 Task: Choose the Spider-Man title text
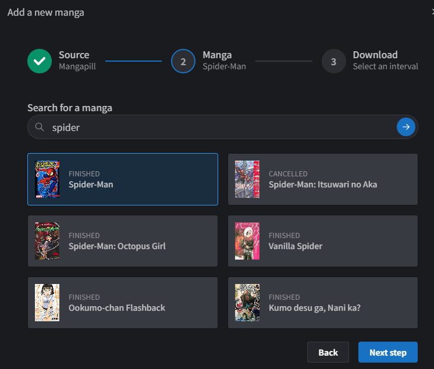pyautogui.click(x=91, y=185)
